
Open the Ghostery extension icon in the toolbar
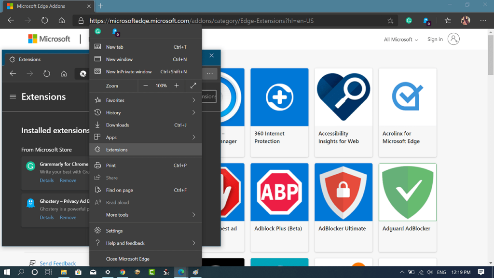point(426,21)
